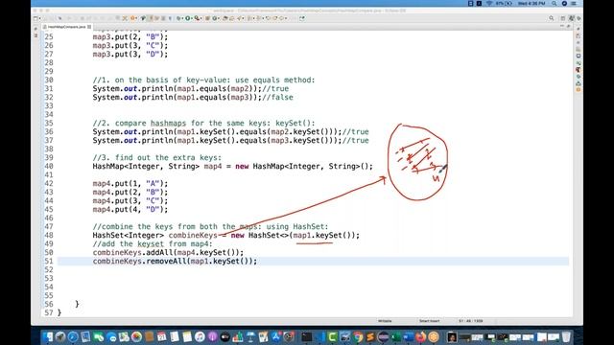Image resolution: width=614 pixels, height=345 pixels.
Task: Click the map1.keySet().equals(map2.keySet()) line
Action: point(230,132)
